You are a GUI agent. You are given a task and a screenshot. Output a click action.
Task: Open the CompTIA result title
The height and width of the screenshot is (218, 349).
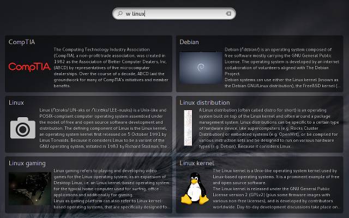[x=22, y=42]
